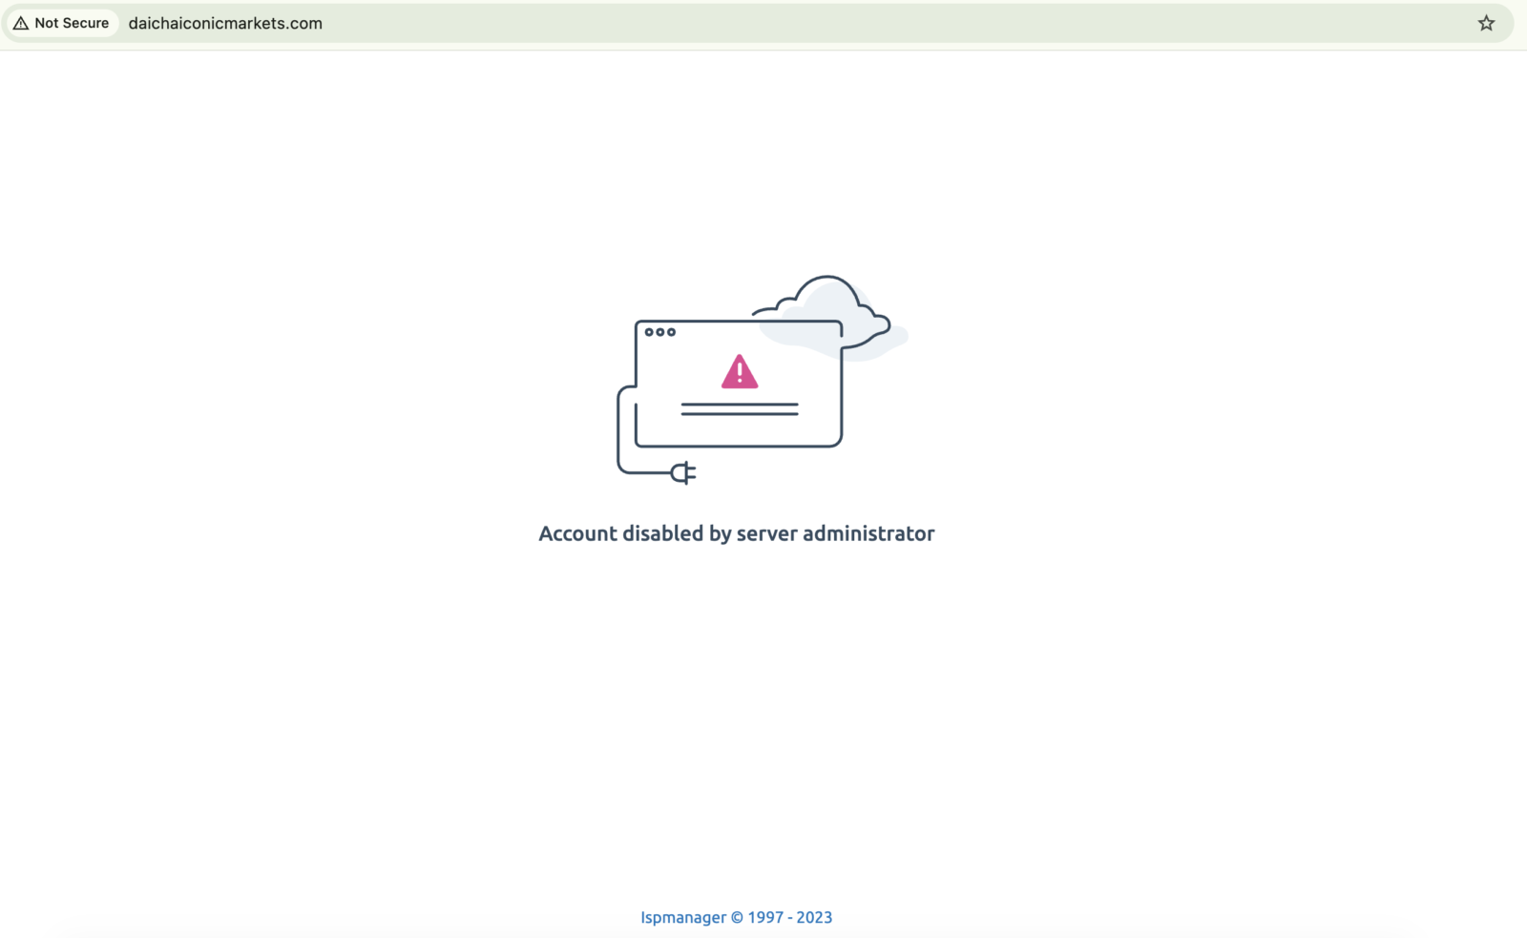Open site info via "Not Secure" label
The height and width of the screenshot is (938, 1527).
pos(72,23)
